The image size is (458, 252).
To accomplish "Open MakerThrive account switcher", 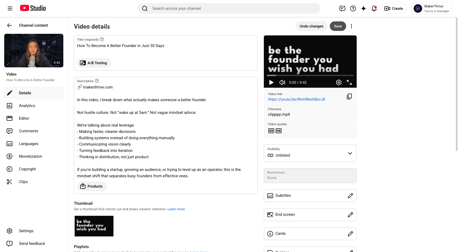I will tap(431, 8).
